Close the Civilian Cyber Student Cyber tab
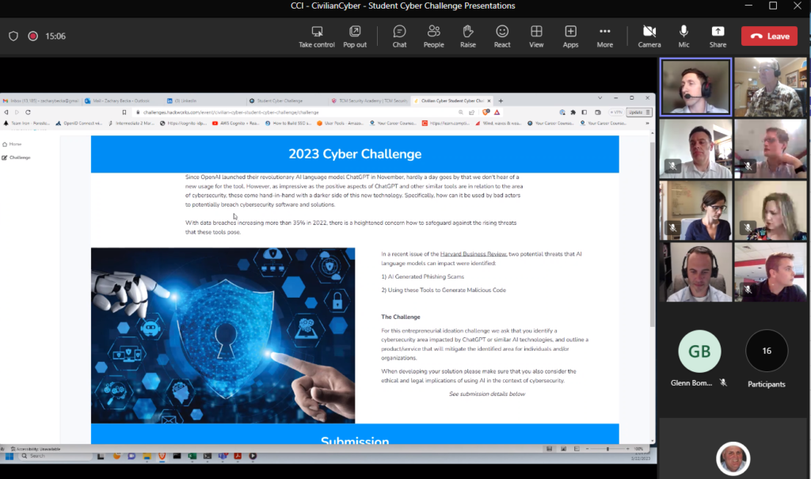Image resolution: width=811 pixels, height=479 pixels. (489, 101)
